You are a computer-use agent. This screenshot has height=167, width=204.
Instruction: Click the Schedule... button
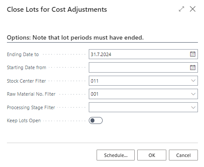[x=116, y=155]
